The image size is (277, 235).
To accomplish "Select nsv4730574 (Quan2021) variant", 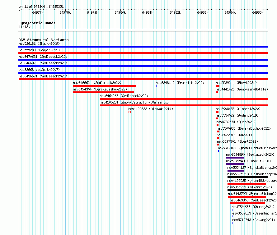I will tap(236, 122).
